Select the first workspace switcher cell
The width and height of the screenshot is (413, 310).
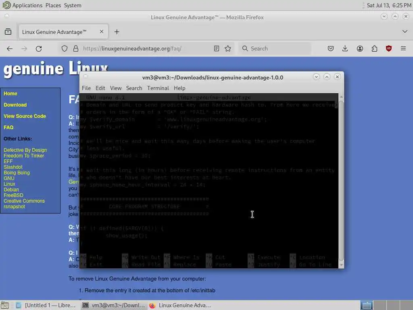(366, 305)
